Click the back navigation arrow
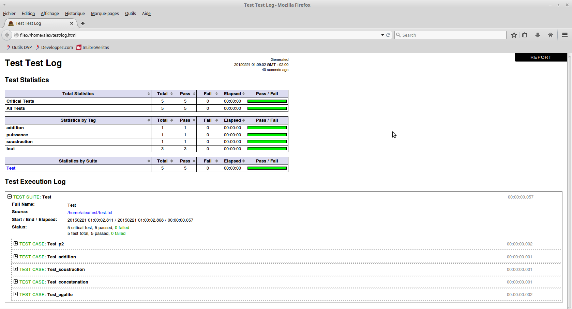Screen dimensions: 572x309 click(7, 35)
